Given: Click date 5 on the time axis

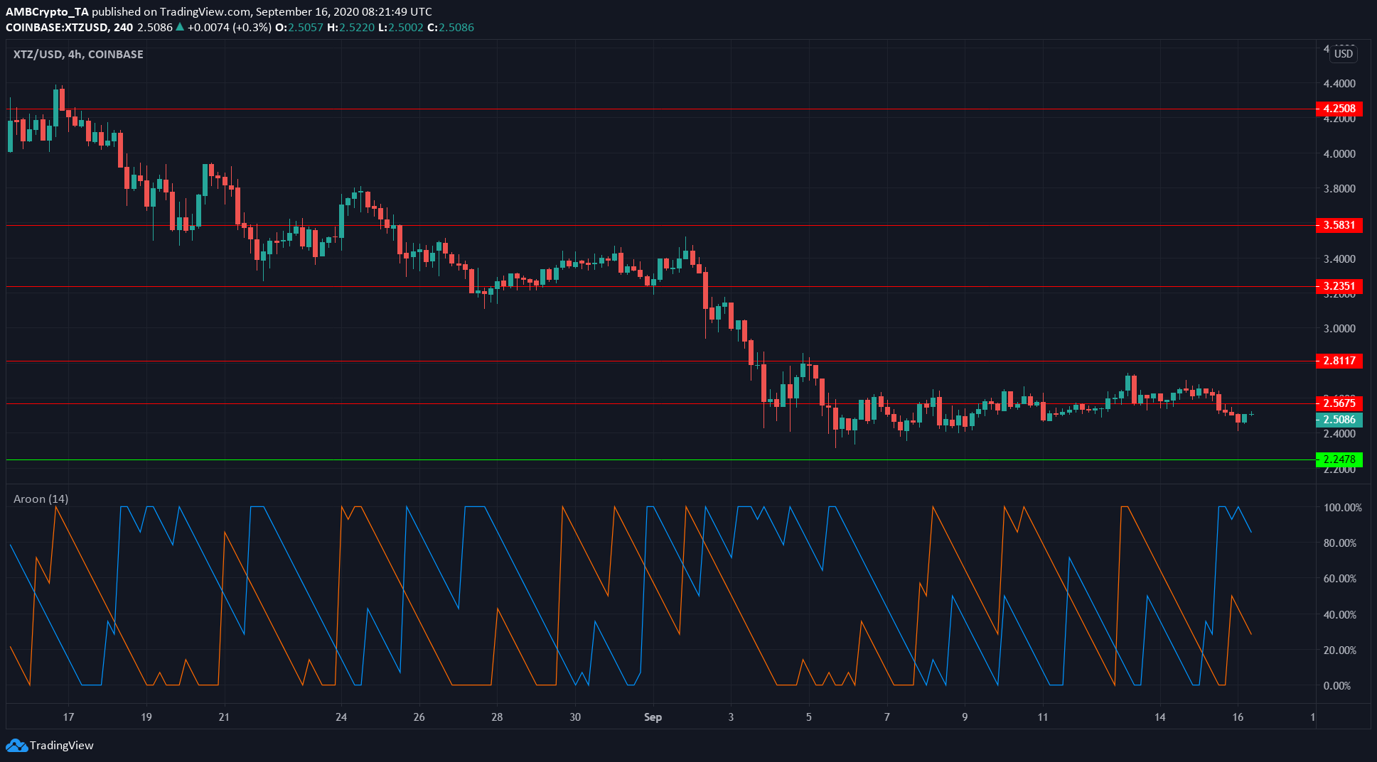Looking at the screenshot, I should tap(808, 717).
